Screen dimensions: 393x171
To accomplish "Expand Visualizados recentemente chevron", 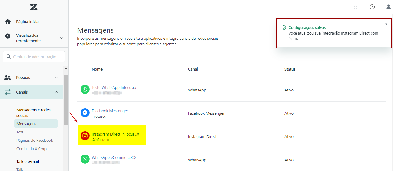I will (62, 38).
